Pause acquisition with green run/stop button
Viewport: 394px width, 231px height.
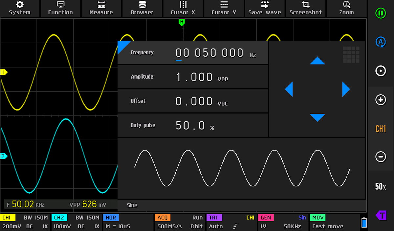(x=381, y=13)
